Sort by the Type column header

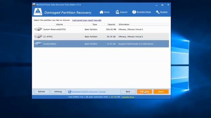(x=95, y=25)
